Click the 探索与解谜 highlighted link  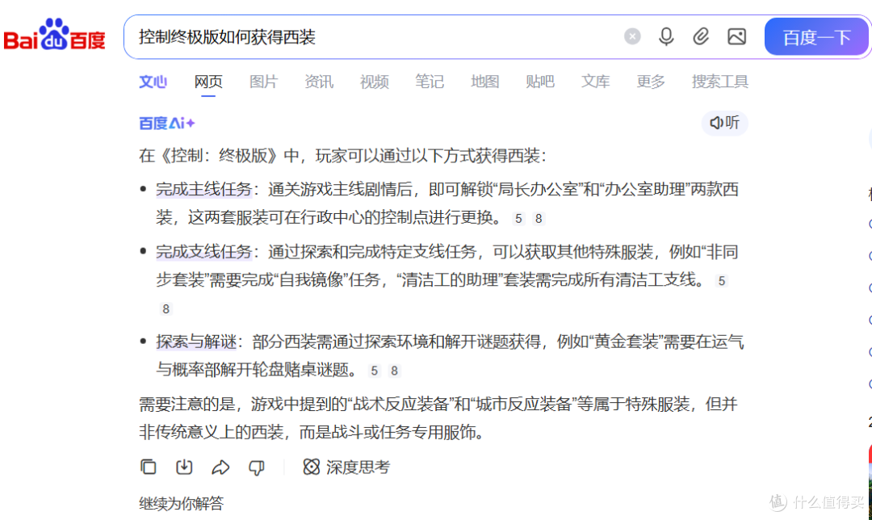[x=196, y=342]
